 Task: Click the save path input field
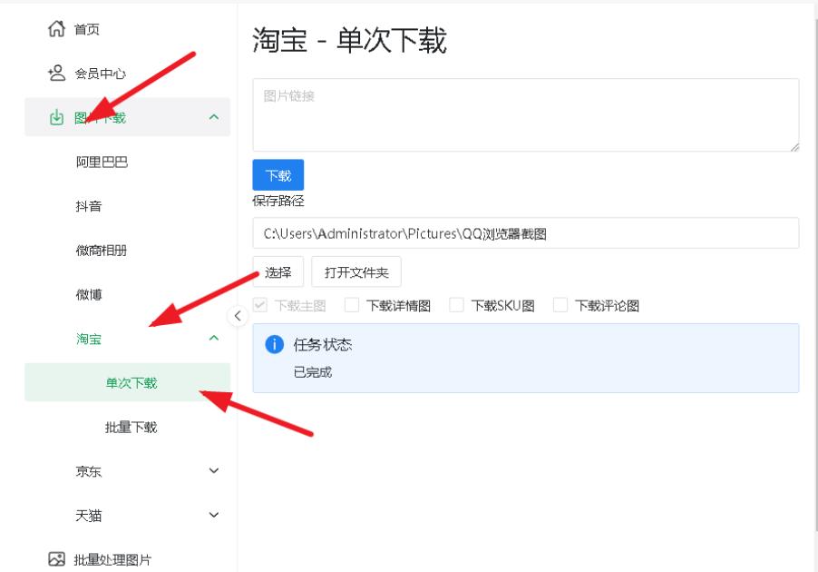pyautogui.click(x=526, y=233)
